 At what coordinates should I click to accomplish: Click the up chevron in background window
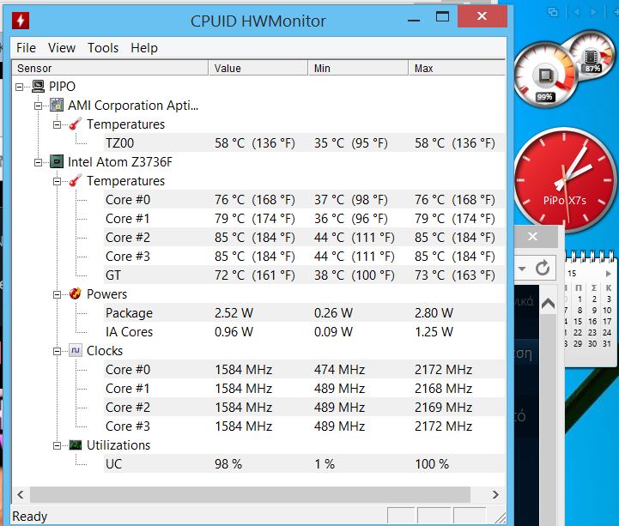549,303
